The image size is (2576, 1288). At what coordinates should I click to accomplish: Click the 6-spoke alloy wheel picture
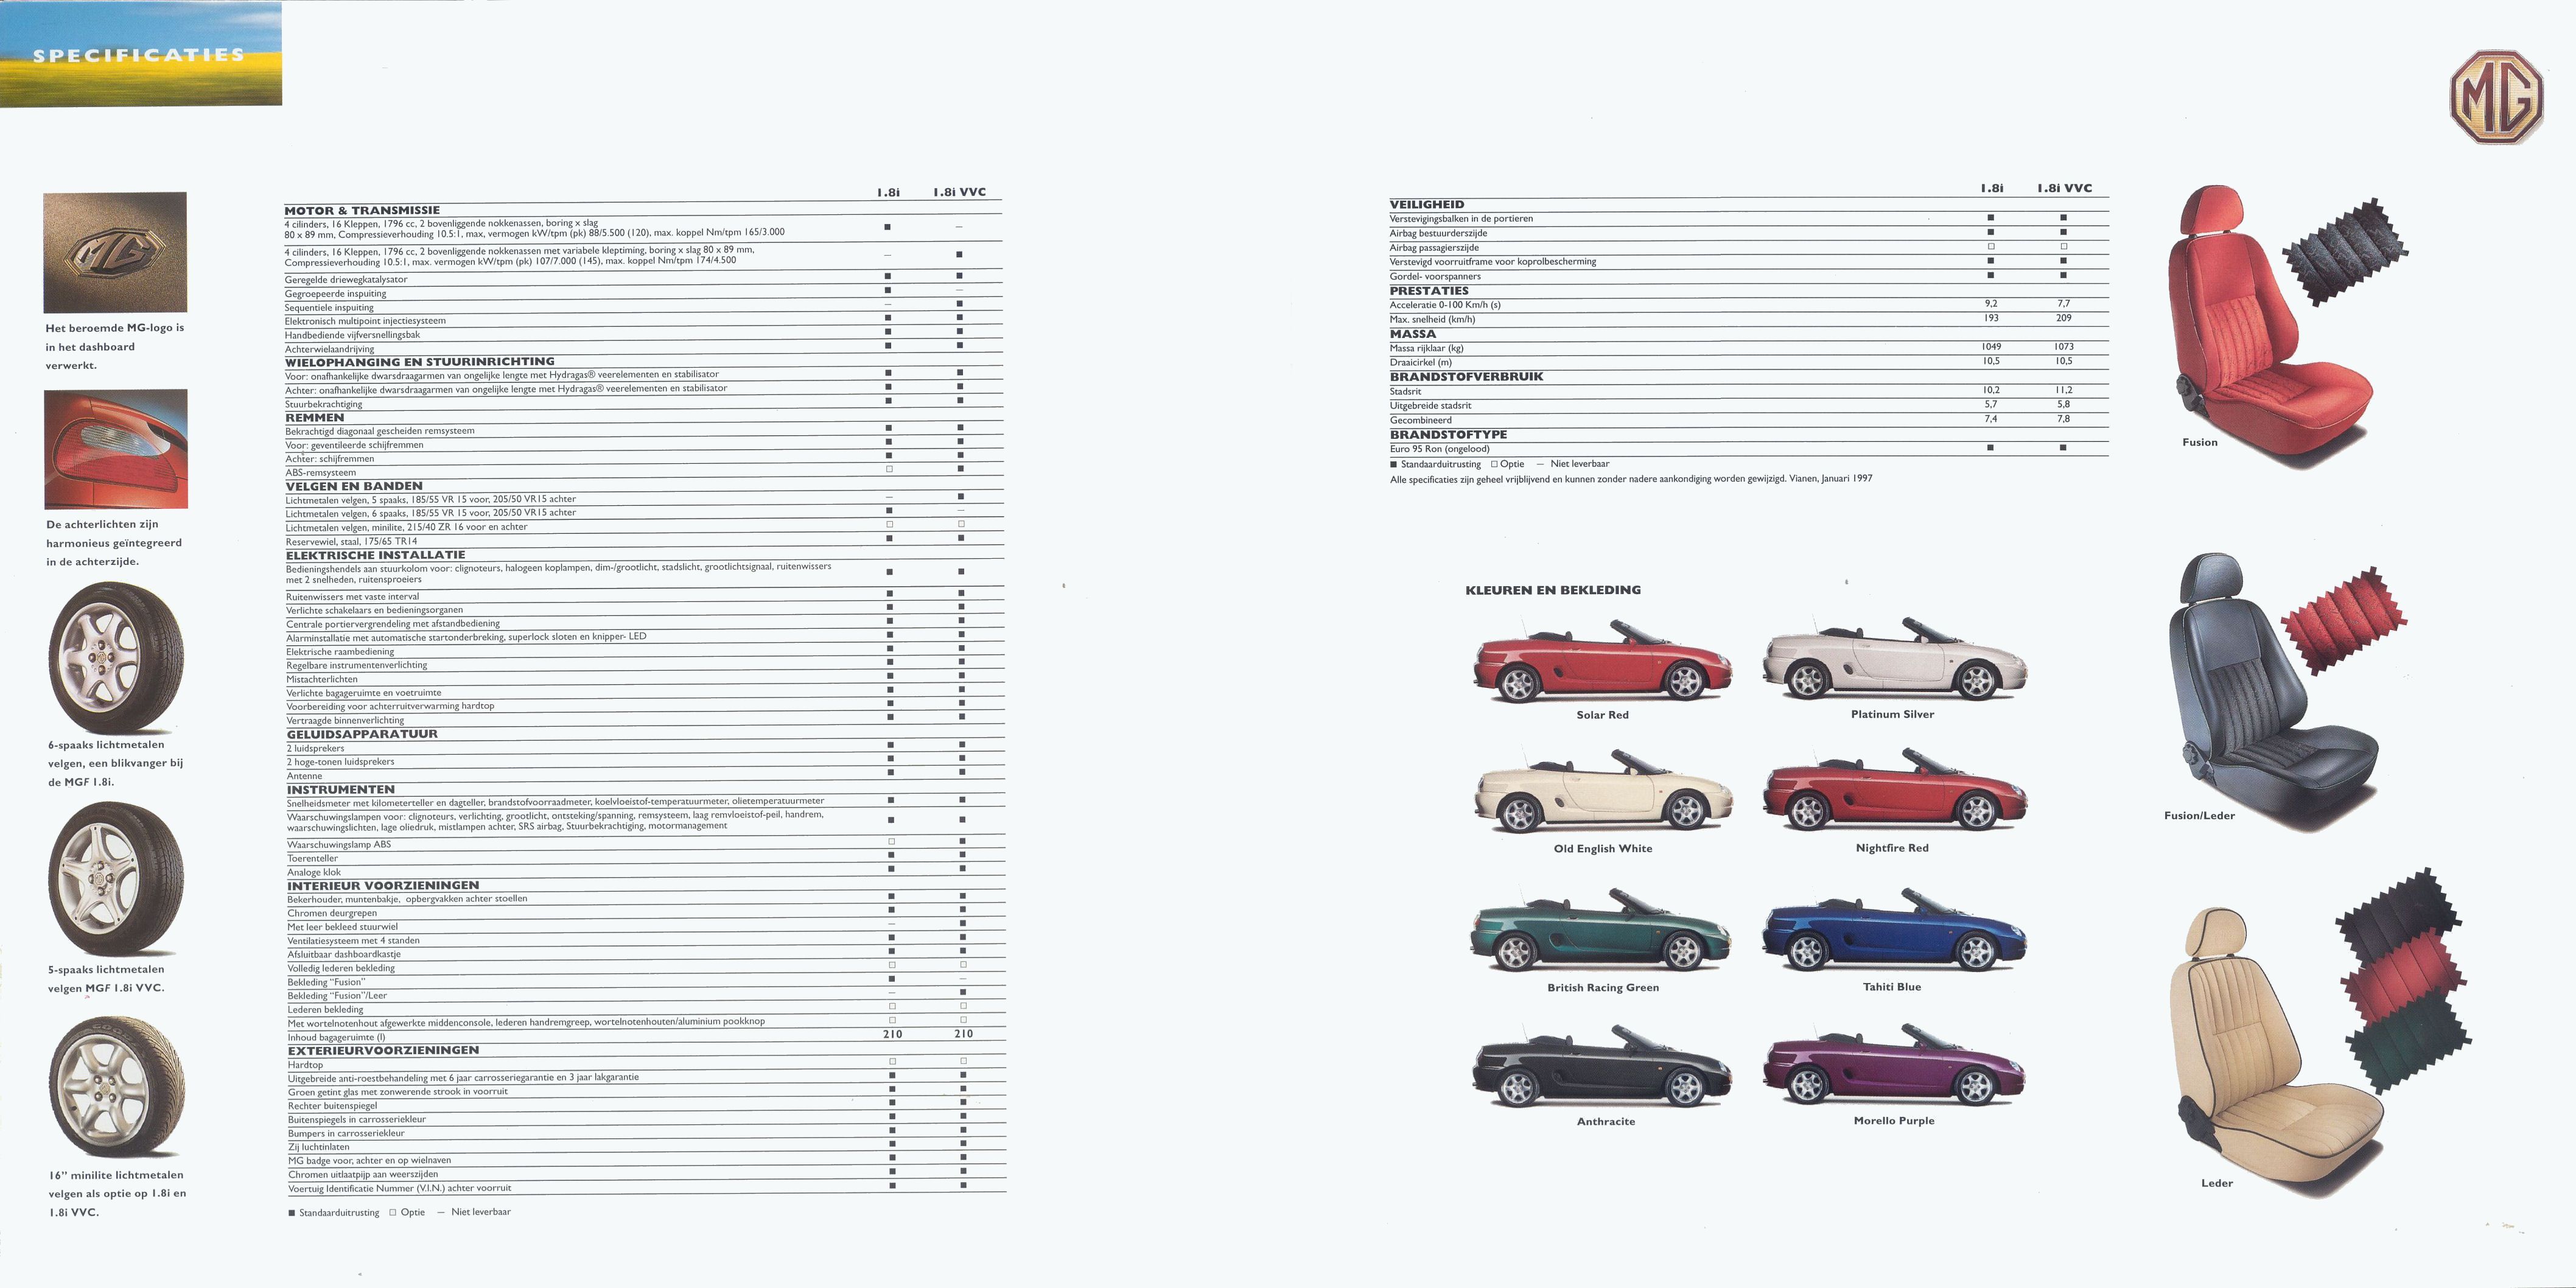tap(116, 658)
